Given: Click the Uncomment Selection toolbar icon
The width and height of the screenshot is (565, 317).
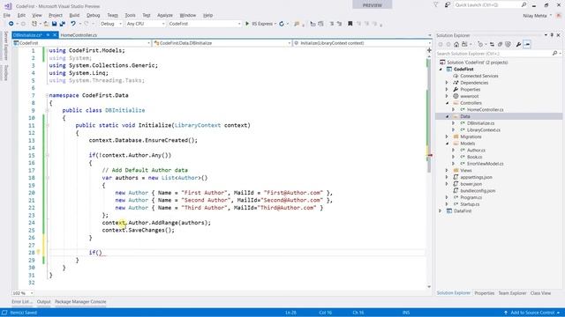Looking at the screenshot, I should (x=339, y=24).
